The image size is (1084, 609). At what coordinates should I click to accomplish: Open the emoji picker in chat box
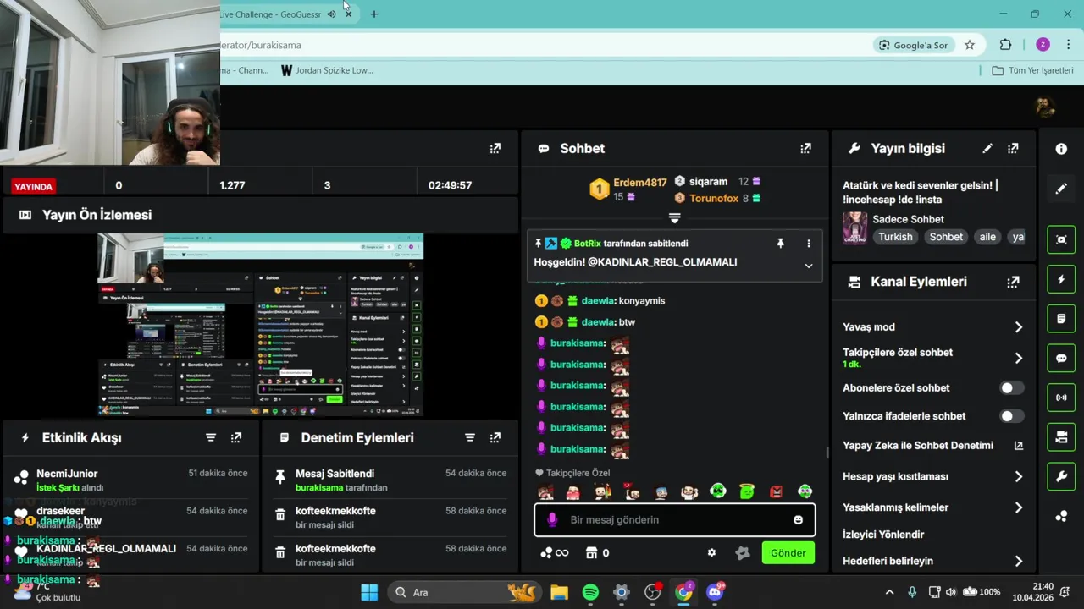(x=798, y=520)
